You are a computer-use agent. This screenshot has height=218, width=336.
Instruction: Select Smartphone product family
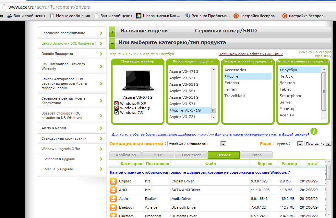click(x=291, y=96)
